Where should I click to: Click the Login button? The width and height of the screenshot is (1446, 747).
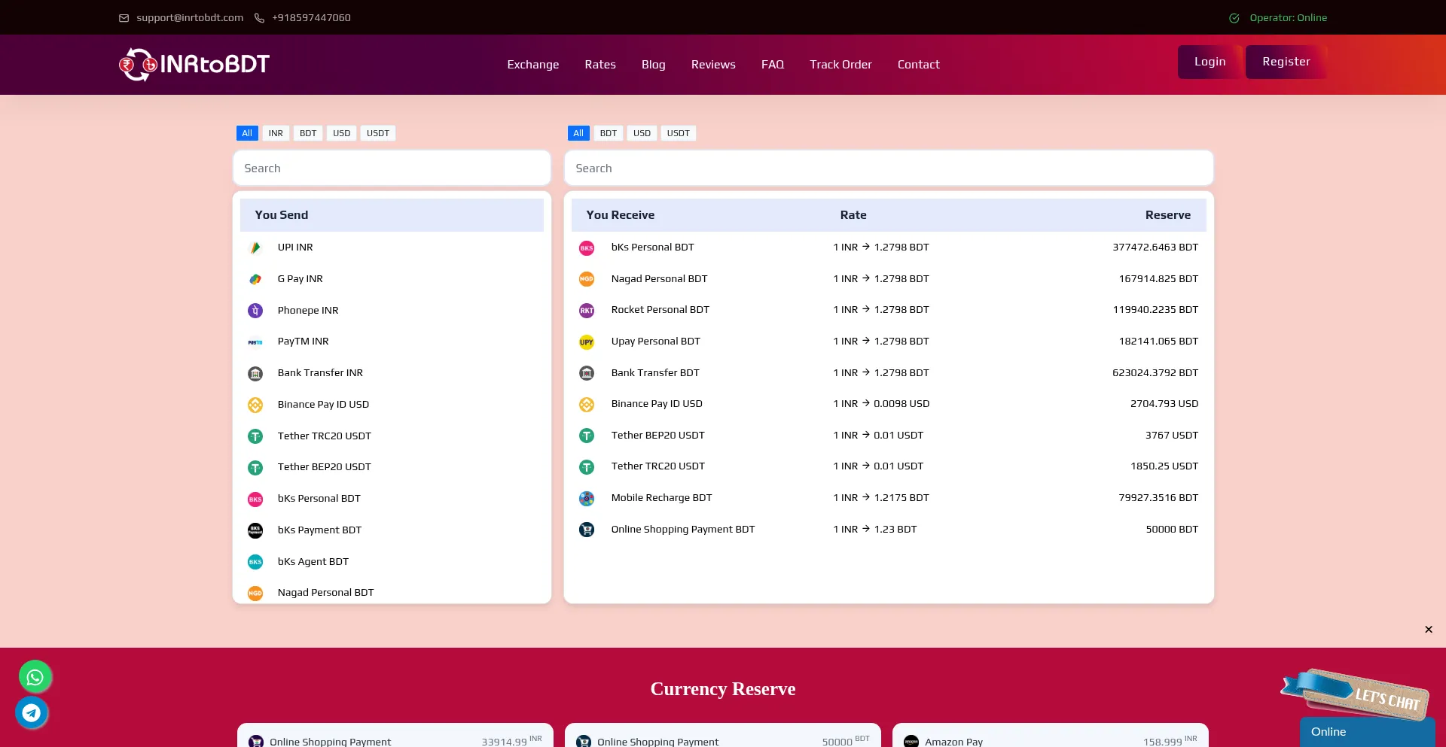tap(1210, 62)
